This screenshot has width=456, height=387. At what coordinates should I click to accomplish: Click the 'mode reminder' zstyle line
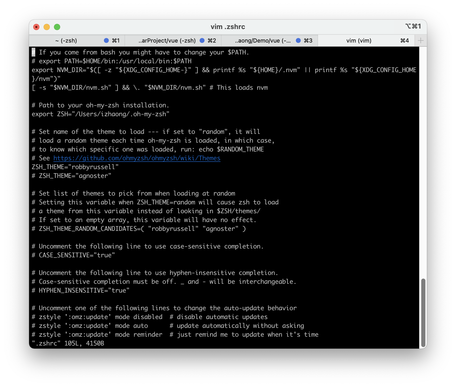(x=175, y=335)
